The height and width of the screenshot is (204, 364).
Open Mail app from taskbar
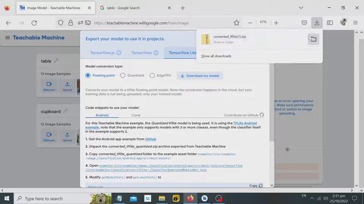pos(134,198)
